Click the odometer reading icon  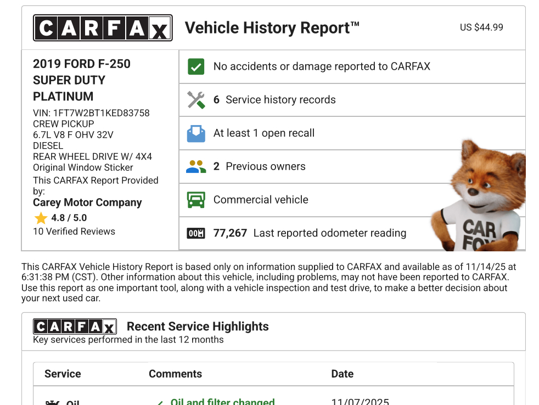click(x=196, y=233)
